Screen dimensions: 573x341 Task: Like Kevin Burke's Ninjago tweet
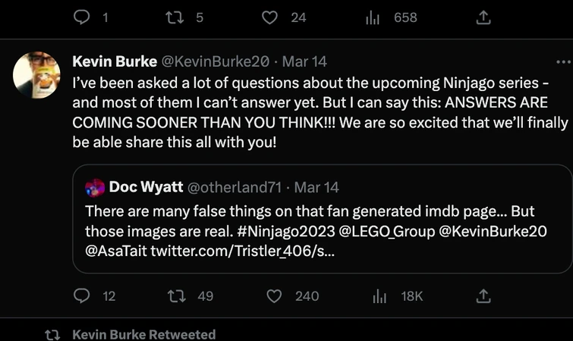[x=275, y=296]
